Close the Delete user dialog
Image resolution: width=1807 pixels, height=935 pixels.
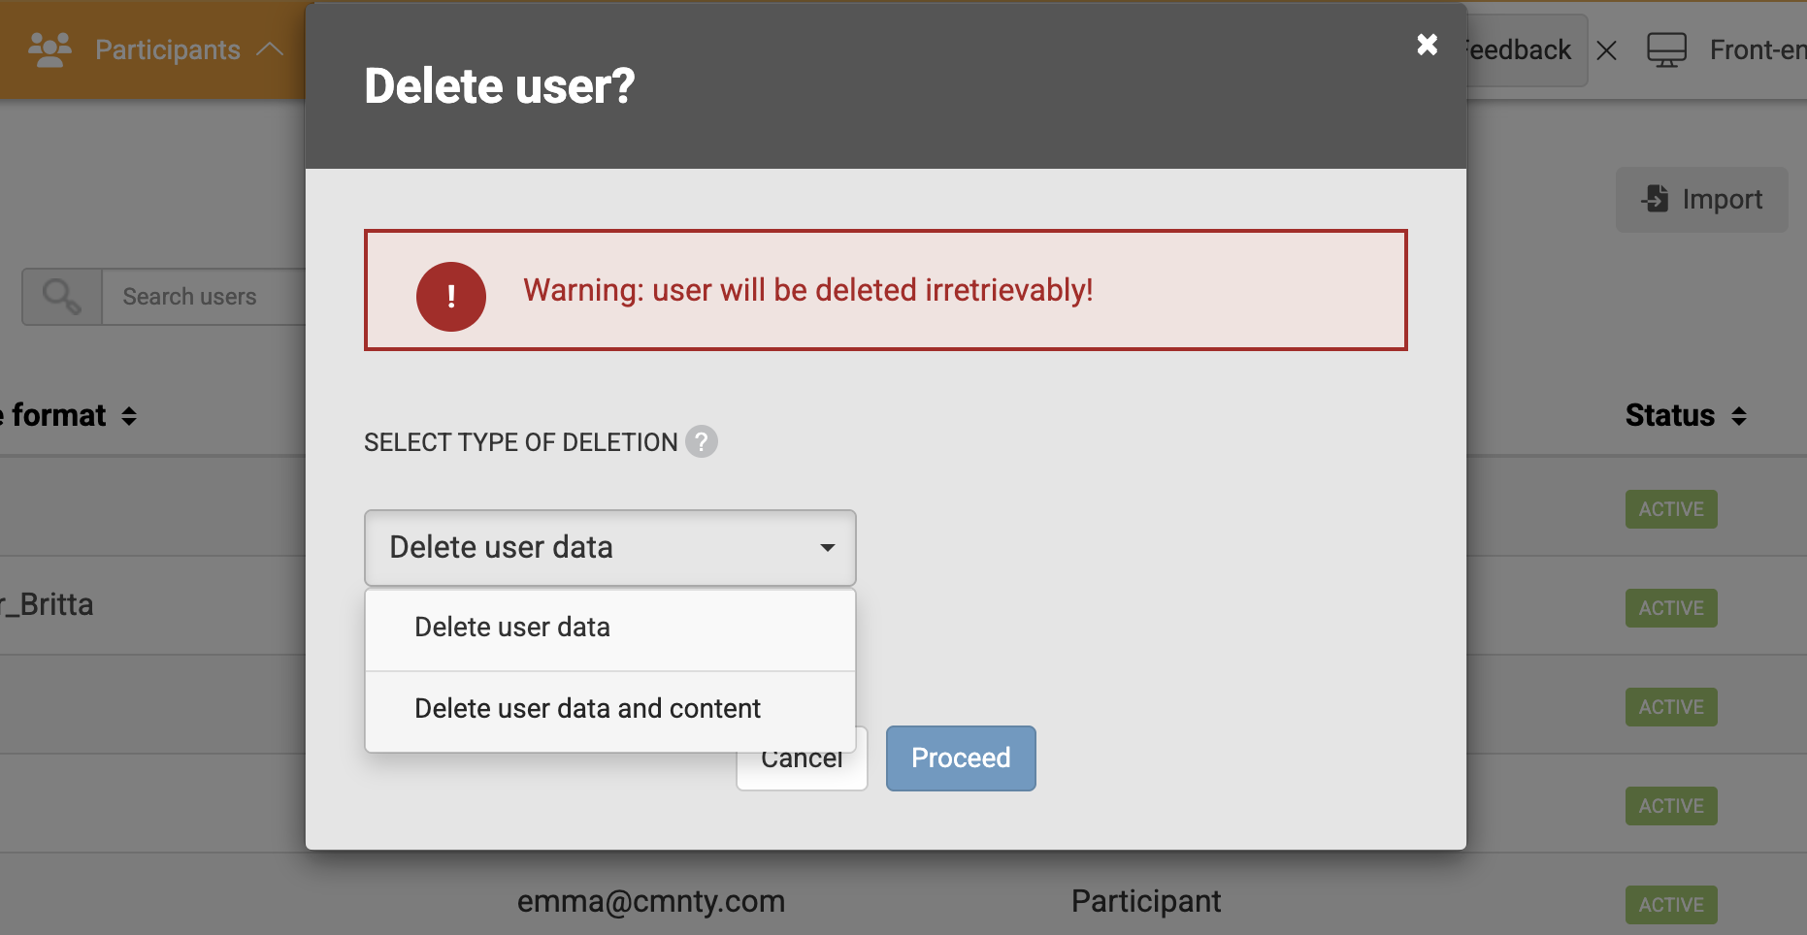(x=1427, y=45)
